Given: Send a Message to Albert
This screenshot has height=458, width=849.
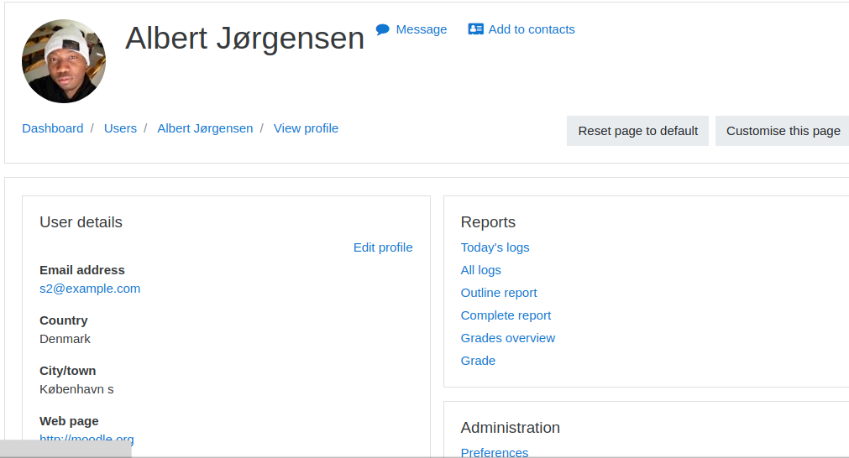Looking at the screenshot, I should click(422, 29).
